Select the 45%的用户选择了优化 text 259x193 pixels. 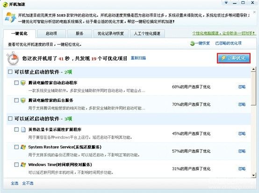coord(191,134)
